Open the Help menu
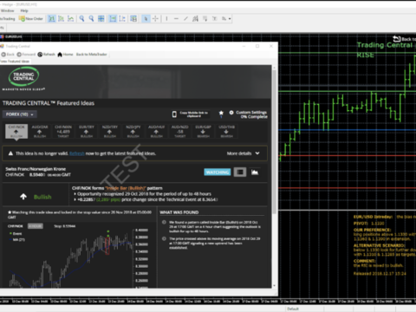Image resolution: width=416 pixels, height=312 pixels. (x=24, y=10)
